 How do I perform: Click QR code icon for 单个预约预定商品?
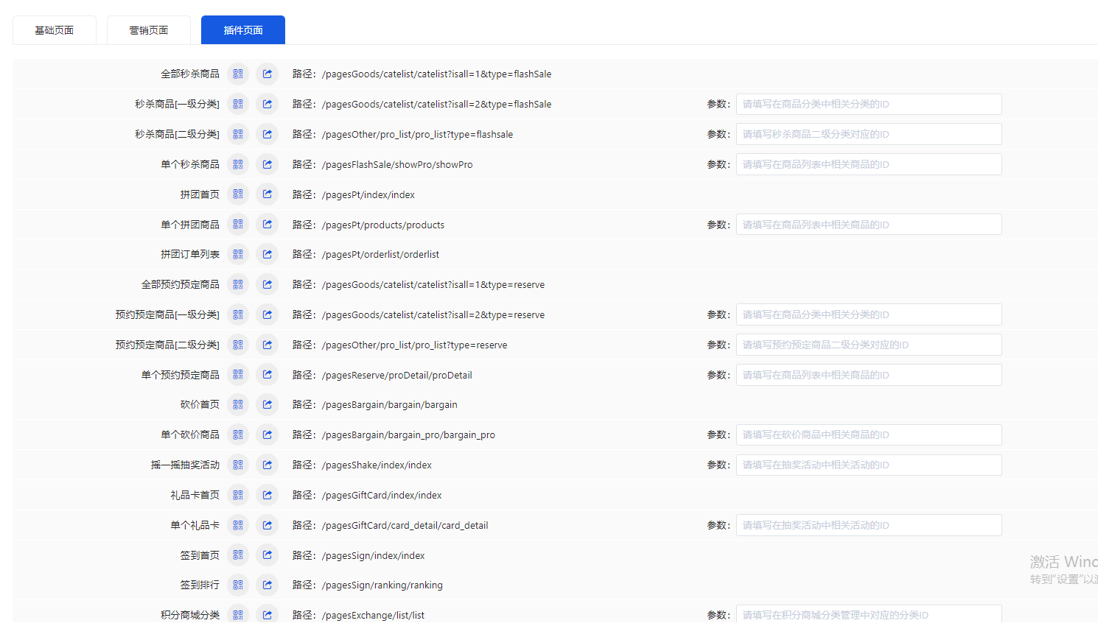(x=238, y=375)
